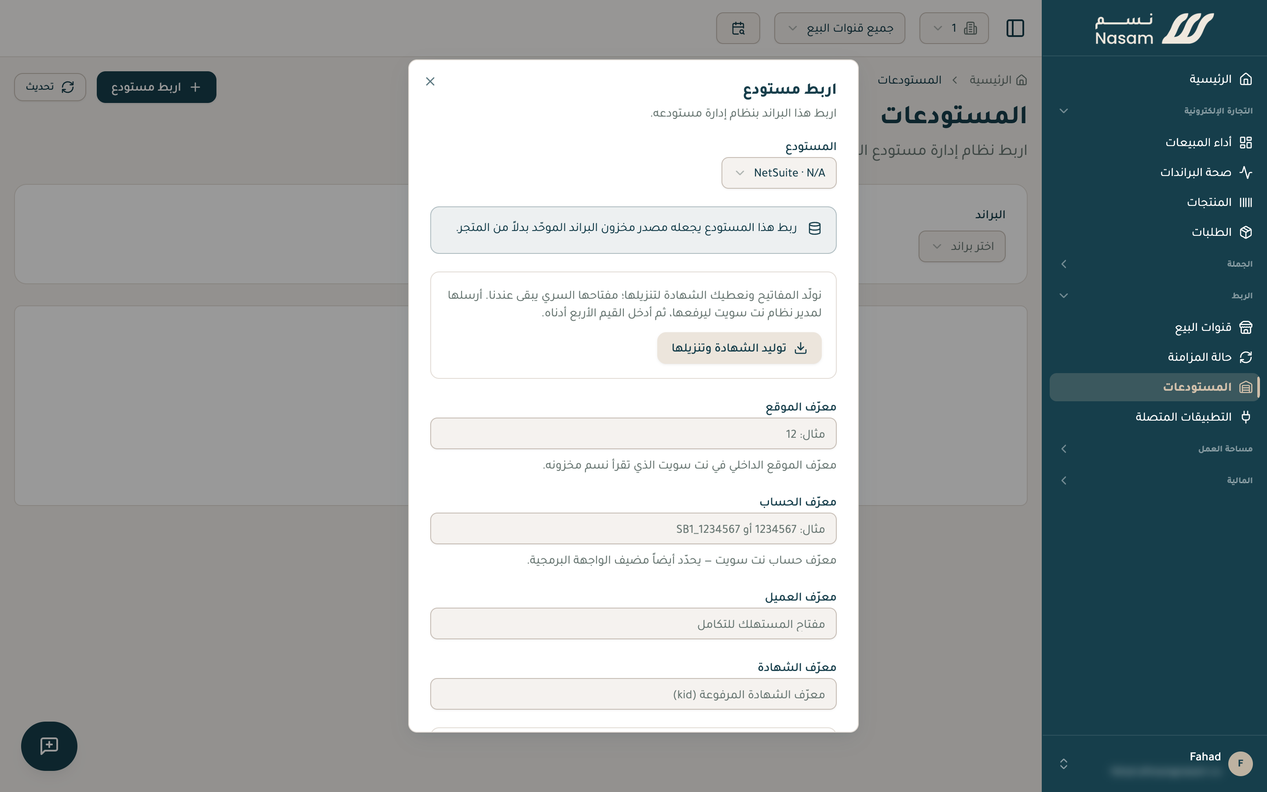This screenshot has height=792, width=1267.
Task: Click the معرّف الموقع label
Action: tap(801, 407)
